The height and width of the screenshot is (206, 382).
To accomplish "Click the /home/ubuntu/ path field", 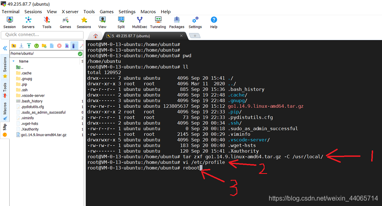I will pos(44,54).
